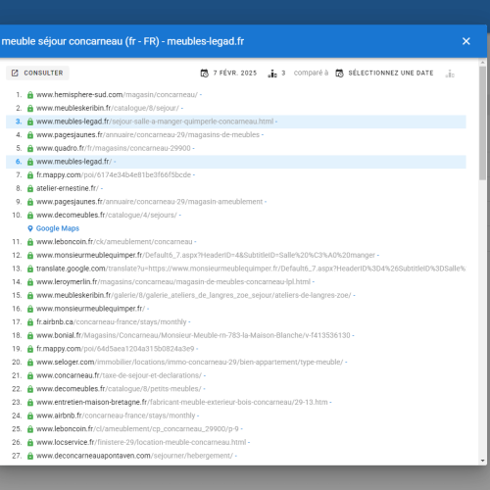Open the highlighted meubles-legad.fr sejour-salle-a-manger result
This screenshot has width=490, height=490.
(155, 122)
